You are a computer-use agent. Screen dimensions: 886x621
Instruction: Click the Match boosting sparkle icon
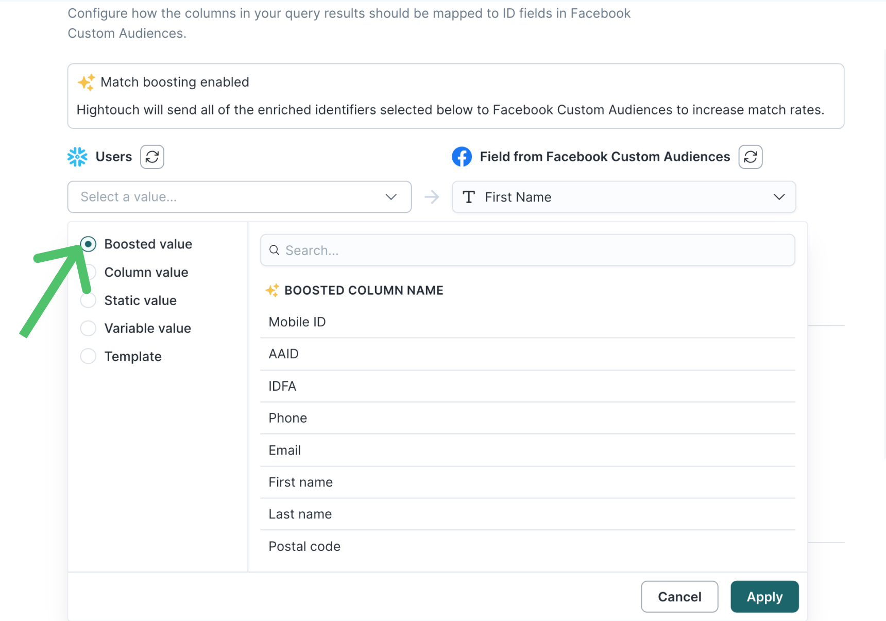[86, 82]
